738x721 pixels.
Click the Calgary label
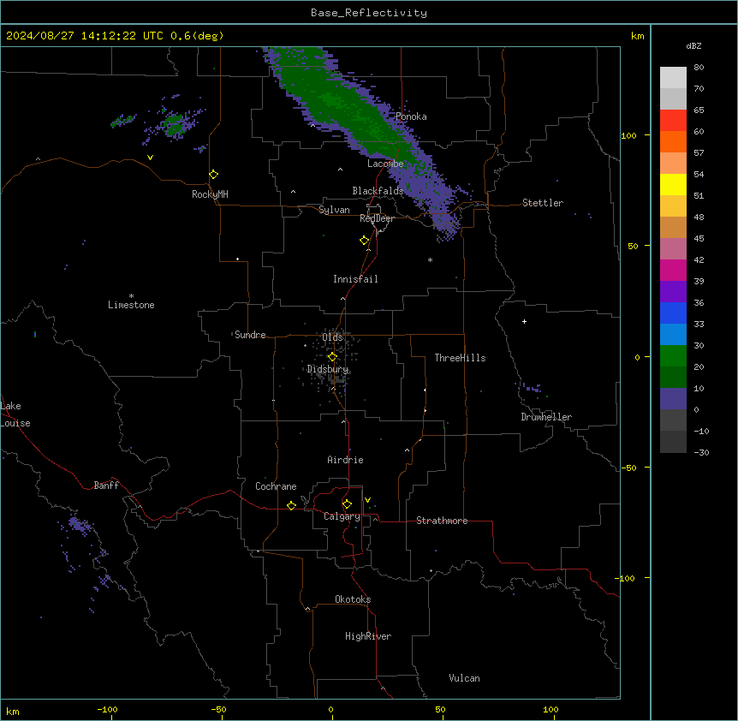click(x=342, y=516)
